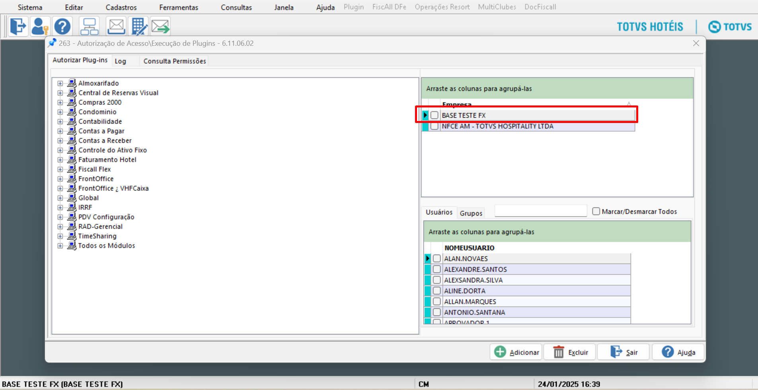Click the TimeSharing module icon
The width and height of the screenshot is (758, 390).
pyautogui.click(x=72, y=236)
